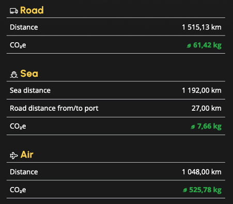The width and height of the screenshot is (233, 204).
Task: Click the green leaf next to 525,78 kg
Action: 185,190
